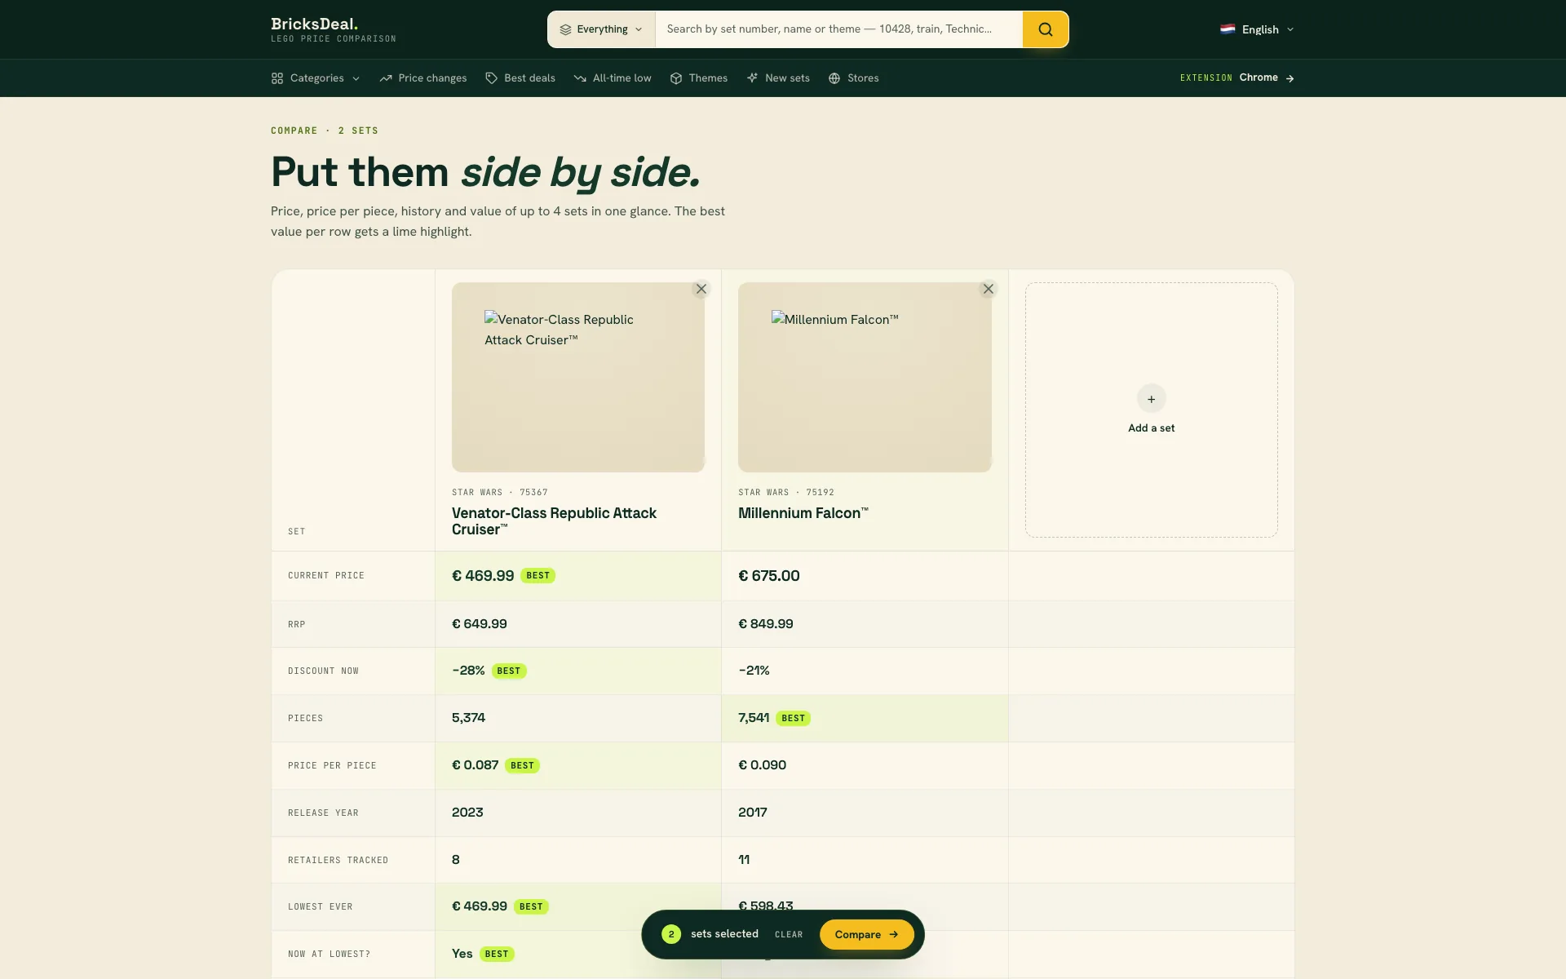
Task: Click the Stores globe icon
Action: [x=834, y=78]
